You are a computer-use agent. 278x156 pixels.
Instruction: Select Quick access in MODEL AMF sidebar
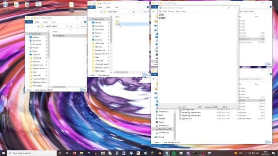point(36,34)
